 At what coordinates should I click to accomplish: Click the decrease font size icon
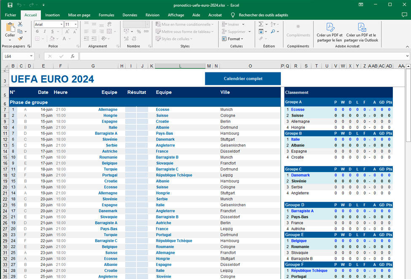point(75,32)
